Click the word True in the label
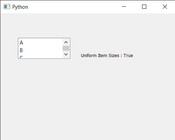The width and height of the screenshot is (175, 140). (x=128, y=56)
